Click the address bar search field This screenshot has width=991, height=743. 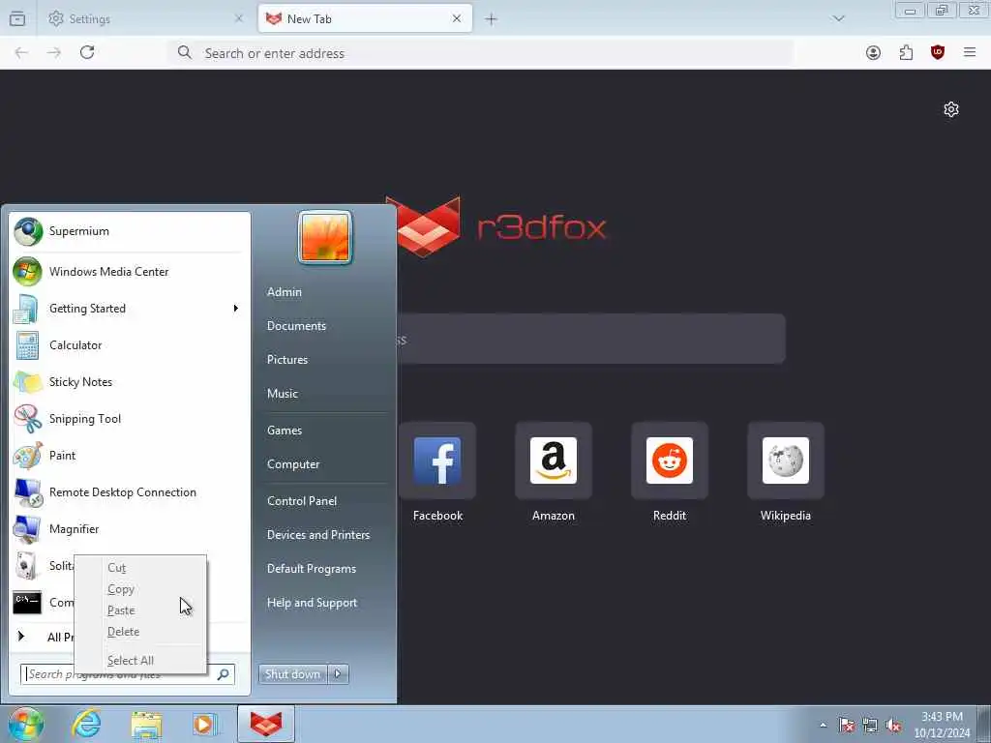click(x=480, y=53)
